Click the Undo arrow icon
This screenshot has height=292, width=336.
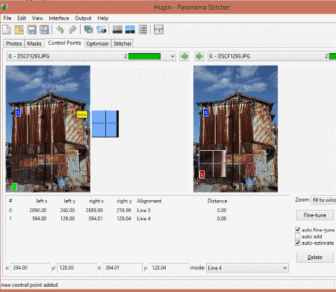tap(60, 30)
